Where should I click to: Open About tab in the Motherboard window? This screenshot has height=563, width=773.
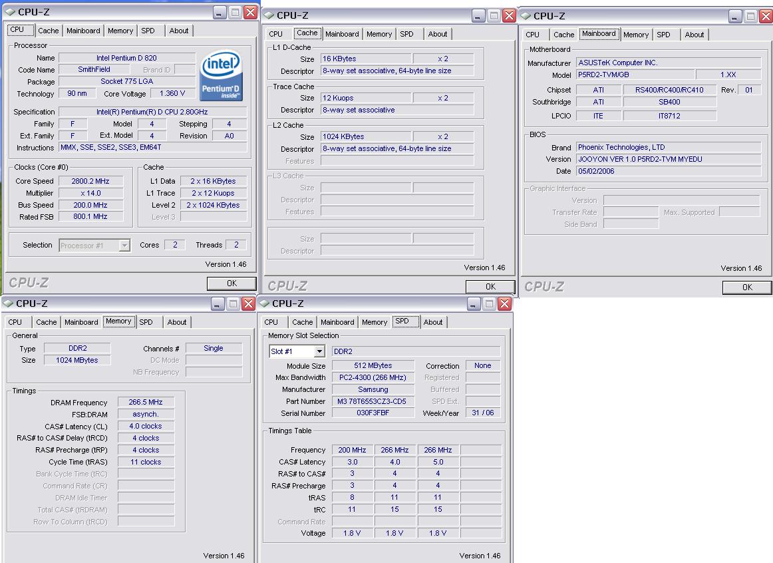(695, 35)
